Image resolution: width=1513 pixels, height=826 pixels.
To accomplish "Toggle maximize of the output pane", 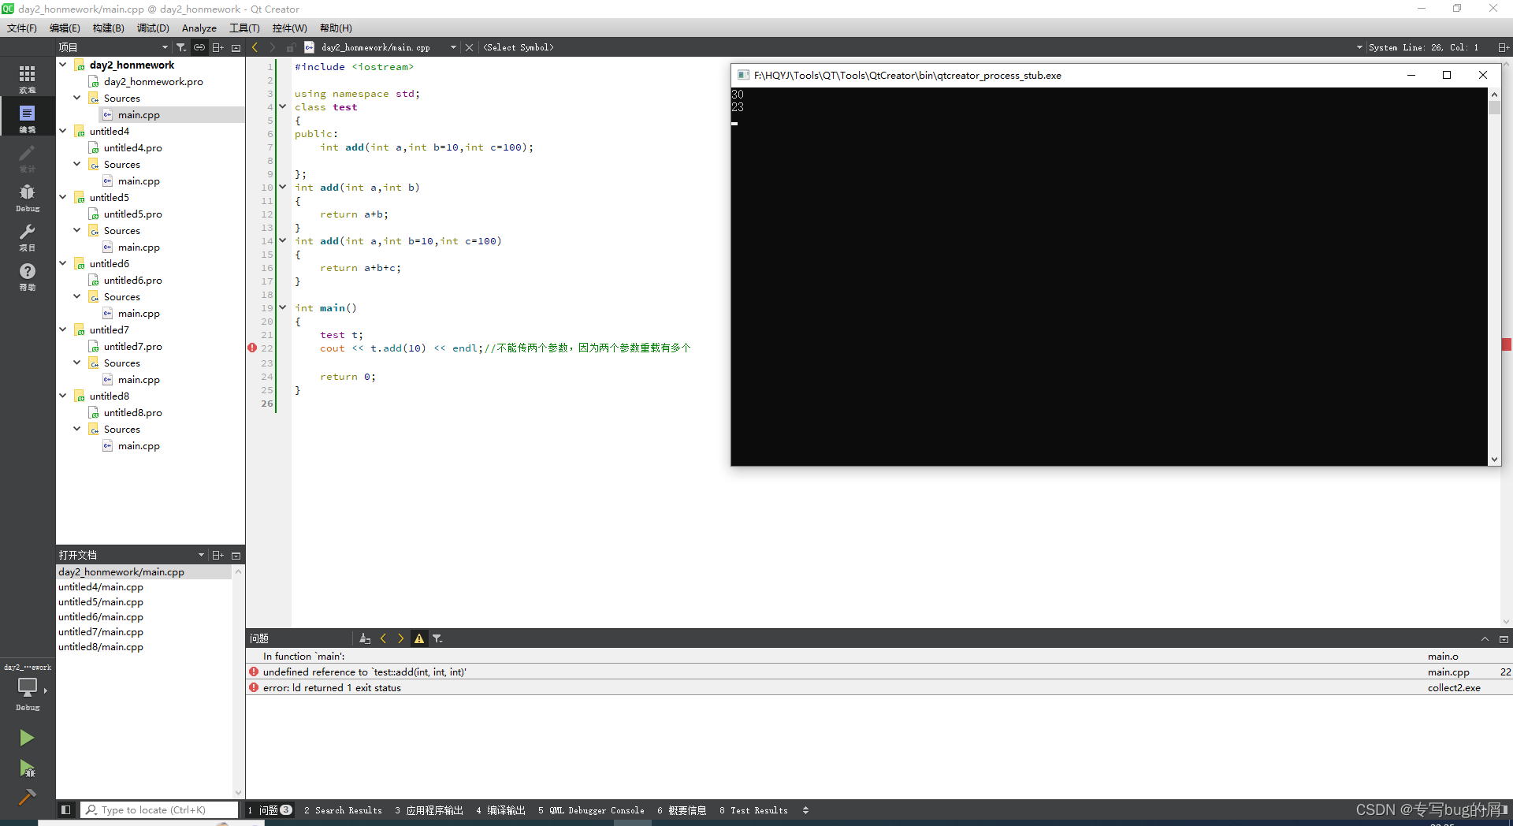I will (1485, 638).
